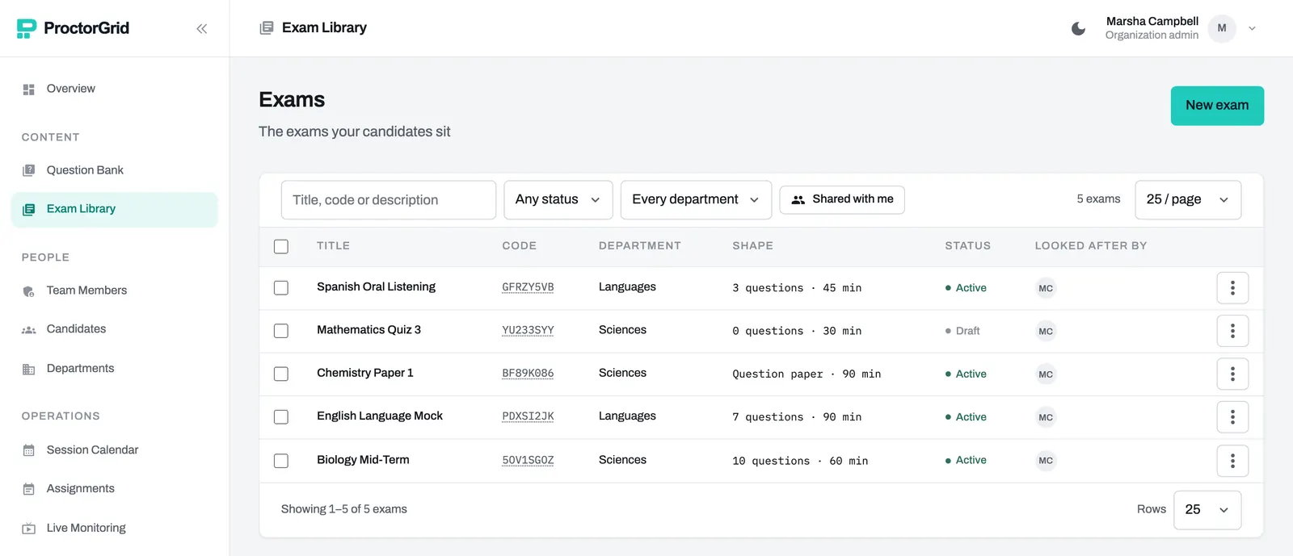Click the ProctorGrid logo icon
The height and width of the screenshot is (556, 1293).
click(27, 28)
